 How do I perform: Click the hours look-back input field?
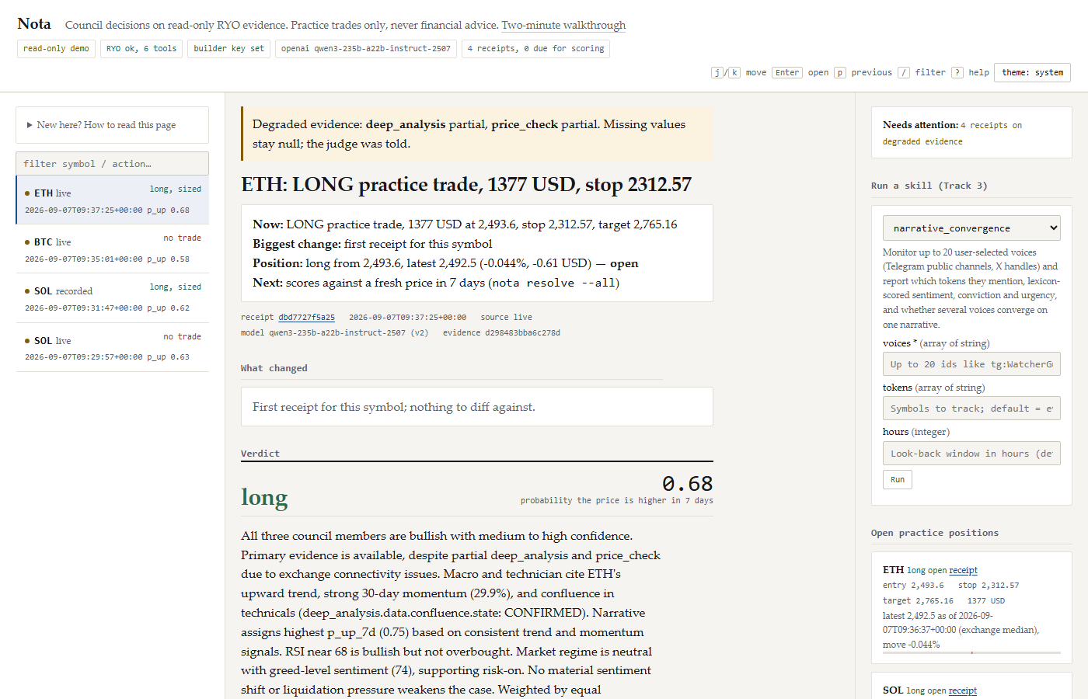(971, 454)
